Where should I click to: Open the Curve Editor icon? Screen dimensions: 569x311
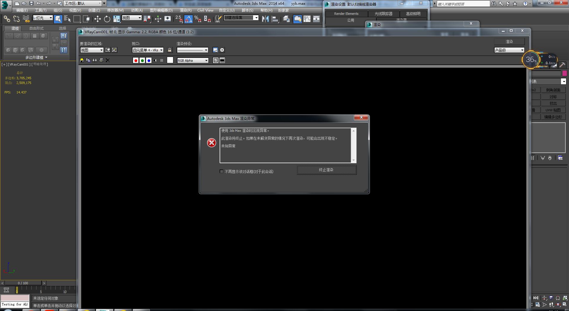point(307,19)
